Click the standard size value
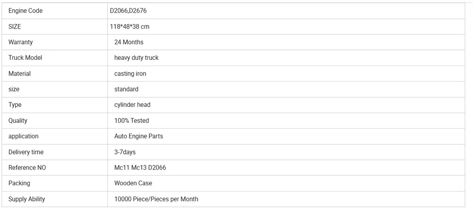Image resolution: width=473 pixels, height=209 pixels. [x=126, y=89]
